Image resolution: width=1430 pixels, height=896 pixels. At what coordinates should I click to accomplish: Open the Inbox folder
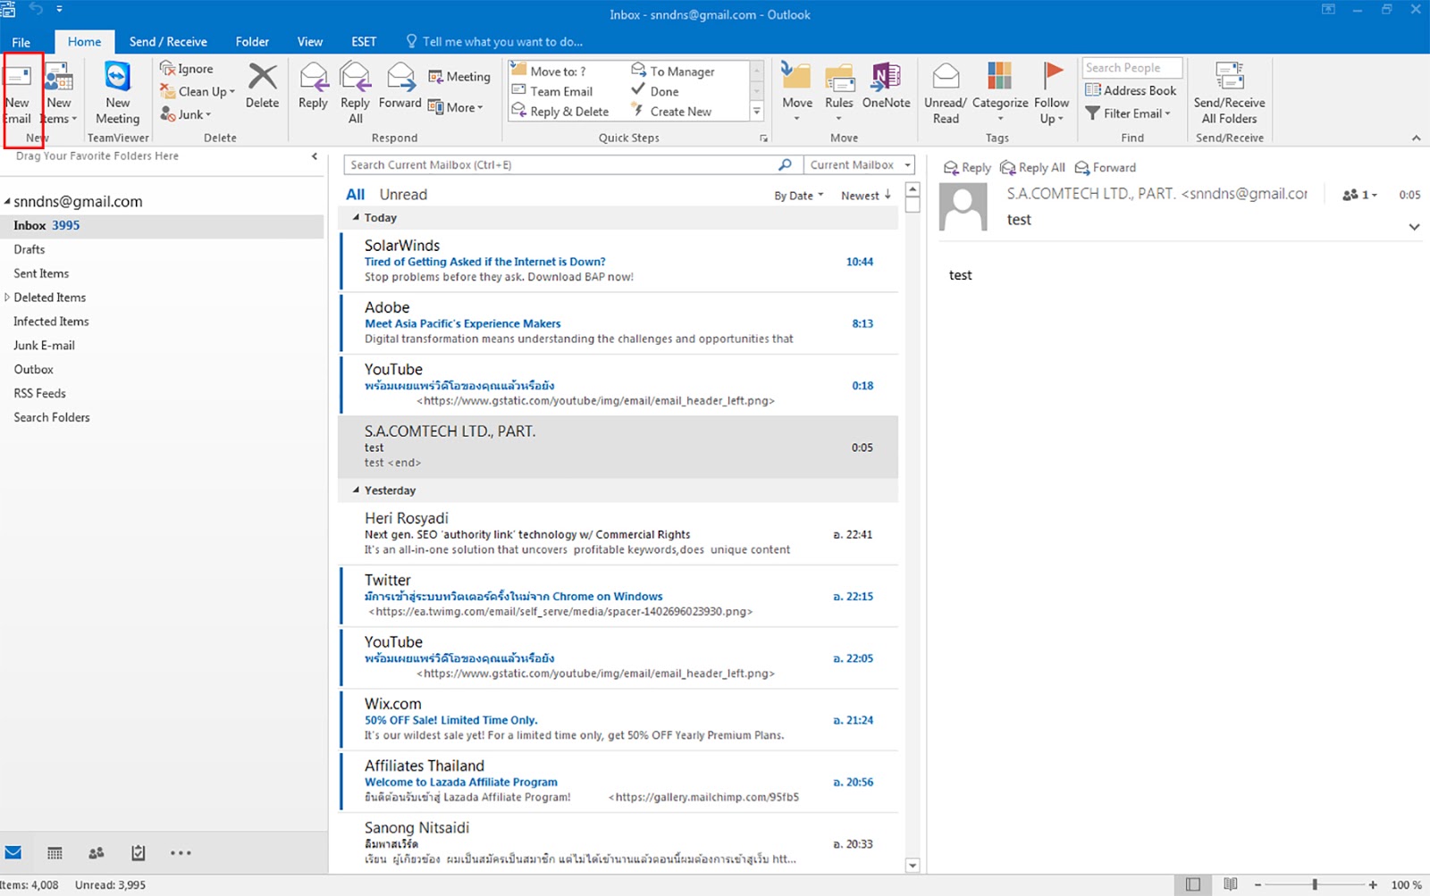162,225
